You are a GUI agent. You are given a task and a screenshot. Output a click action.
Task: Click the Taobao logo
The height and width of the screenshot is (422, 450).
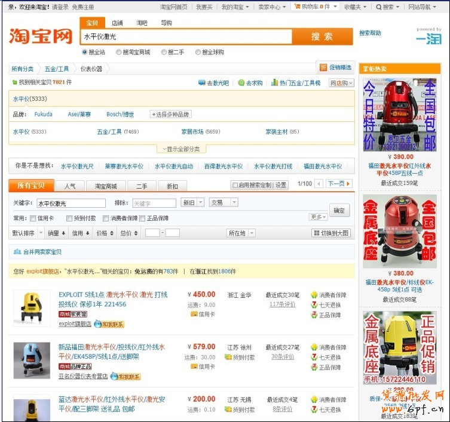(41, 36)
